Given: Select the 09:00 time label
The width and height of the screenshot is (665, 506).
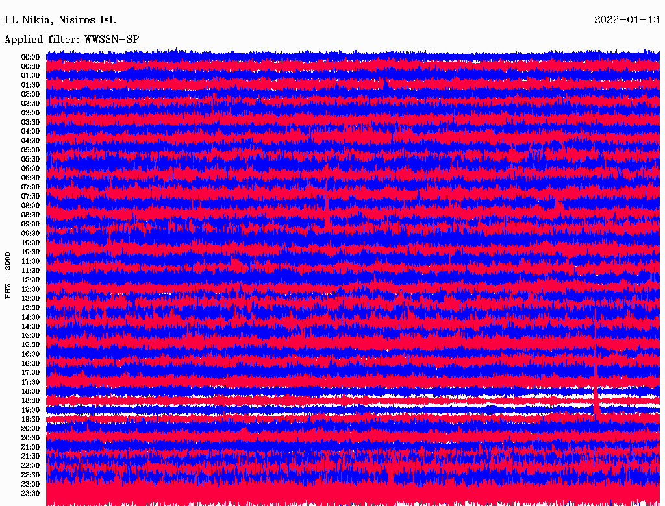Looking at the screenshot, I should 31,224.
